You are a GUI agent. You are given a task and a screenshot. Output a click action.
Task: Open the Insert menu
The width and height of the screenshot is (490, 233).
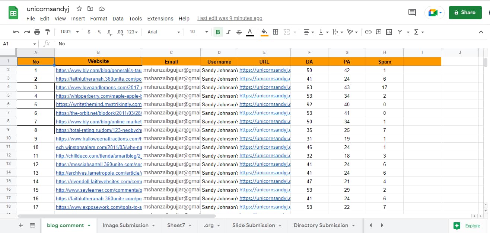pos(78,19)
